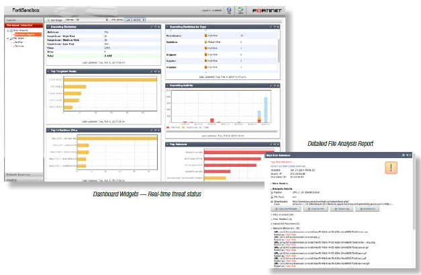Close the Top Targeted Hosts widget
This screenshot has height=275, width=421.
point(158,71)
